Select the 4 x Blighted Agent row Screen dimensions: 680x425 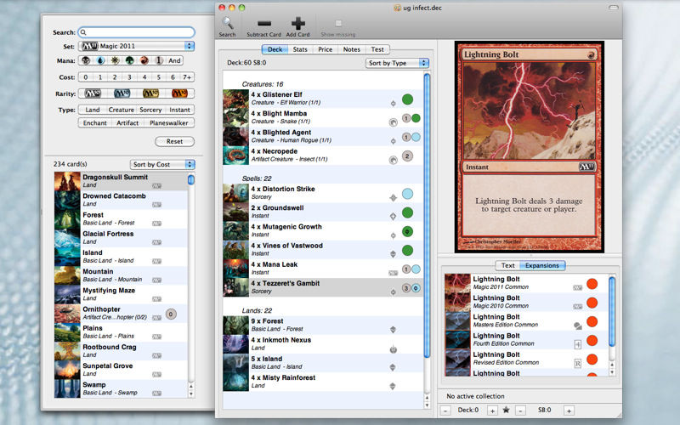tap(323, 137)
